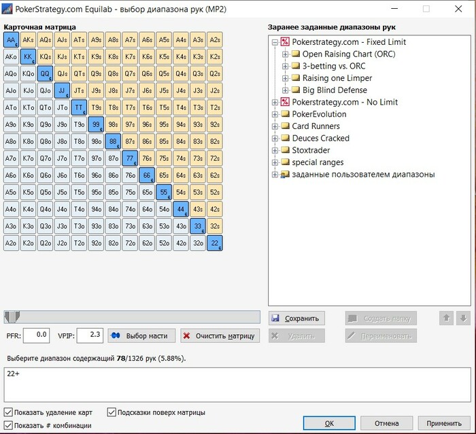
Task: Click the Big Blind Defense folder icon
Action: [295, 90]
